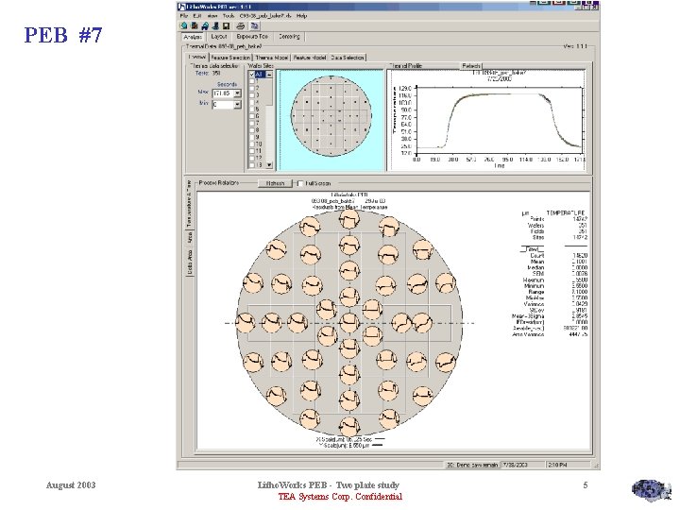Viewport: 680px width, 510px height.
Task: Click the Refresh button above the thermal profile
Action: pos(471,66)
